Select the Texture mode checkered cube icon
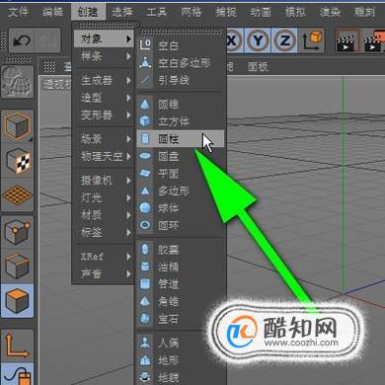 pos(18,161)
